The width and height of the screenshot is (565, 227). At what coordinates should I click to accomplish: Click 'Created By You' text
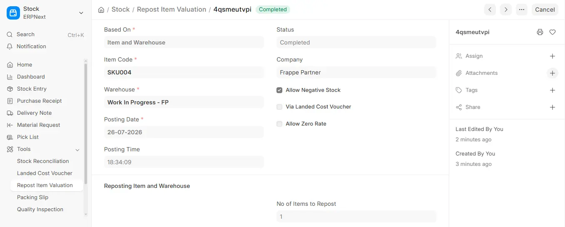(x=475, y=154)
